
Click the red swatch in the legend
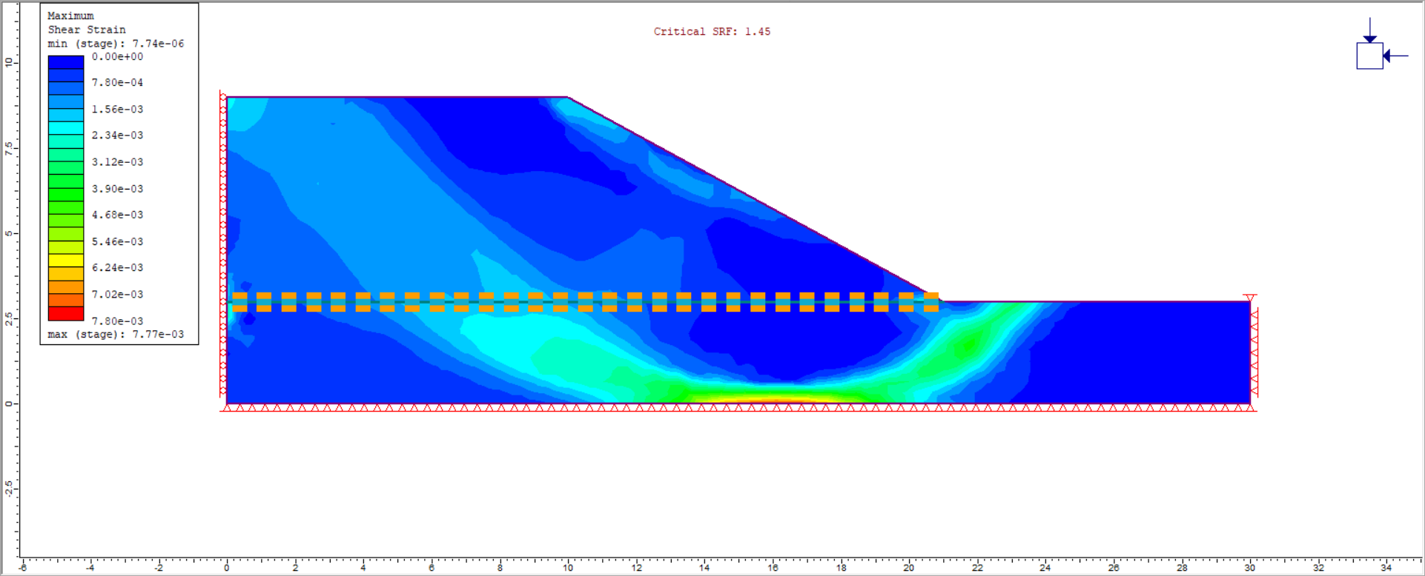[65, 314]
